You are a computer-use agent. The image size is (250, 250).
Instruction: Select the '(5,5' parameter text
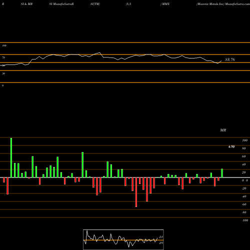tap(128, 4)
